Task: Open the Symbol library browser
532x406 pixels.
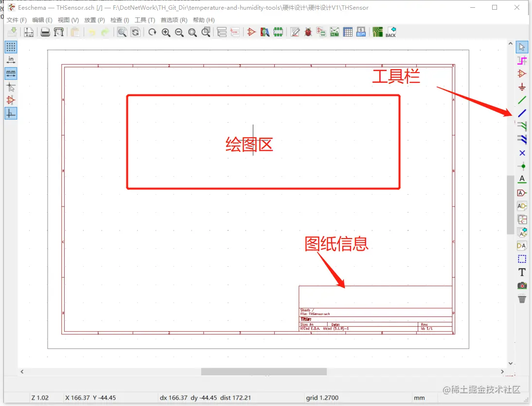Action: [265, 32]
